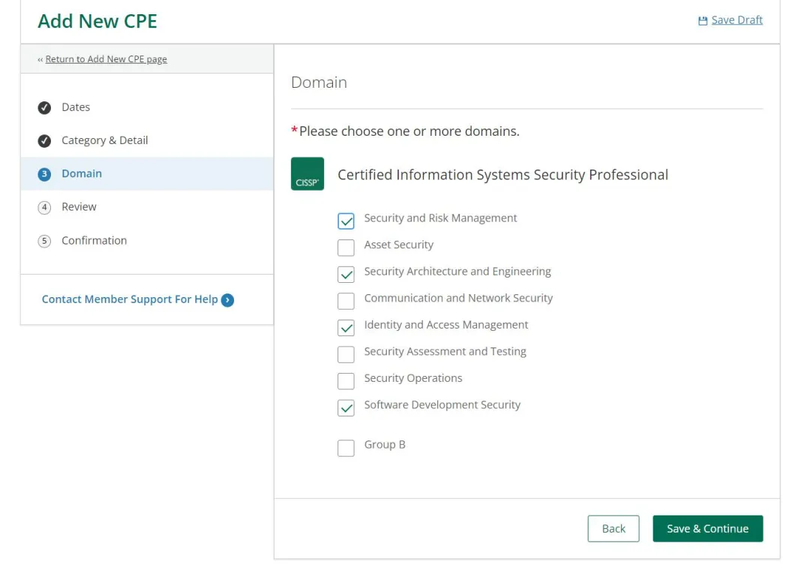Click the Dates step checkmark icon
This screenshot has height=574, width=810.
tap(44, 107)
